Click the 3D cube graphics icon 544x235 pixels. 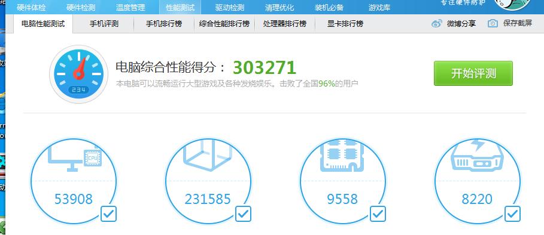208,155
